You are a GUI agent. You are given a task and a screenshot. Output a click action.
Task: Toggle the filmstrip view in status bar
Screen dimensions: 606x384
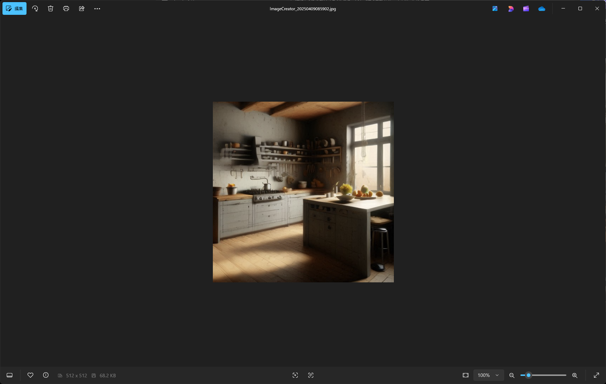[x=10, y=375]
